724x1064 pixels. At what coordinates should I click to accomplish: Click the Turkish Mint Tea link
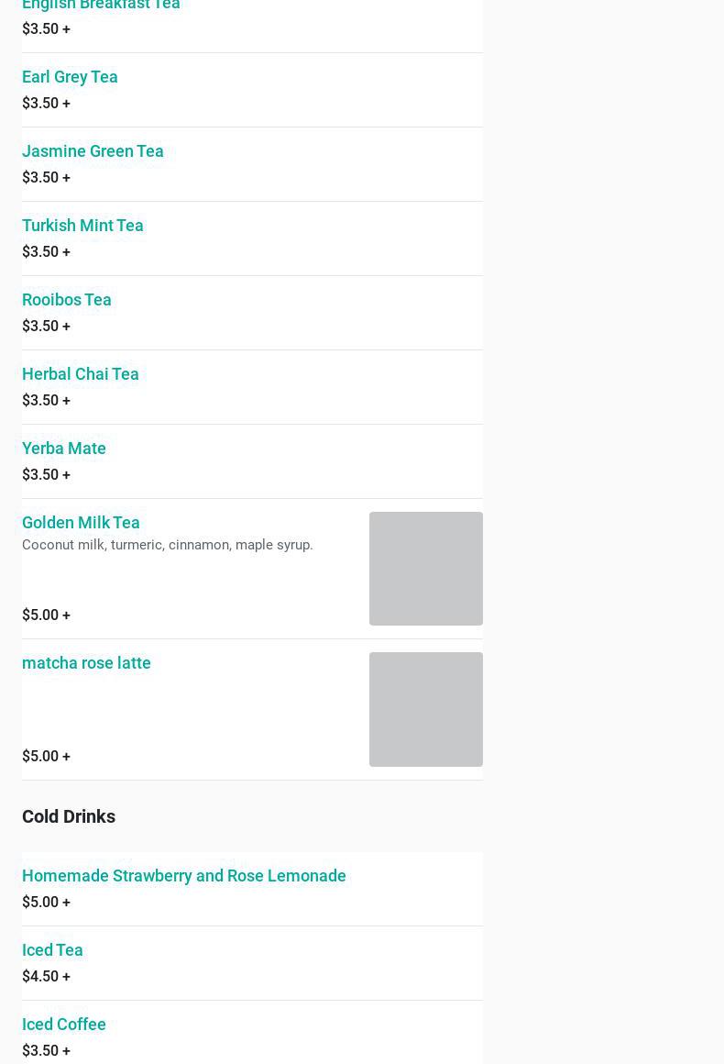[x=82, y=226]
